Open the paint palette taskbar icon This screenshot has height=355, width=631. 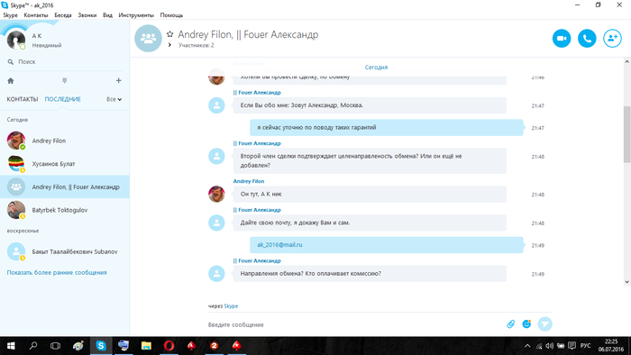click(x=78, y=346)
